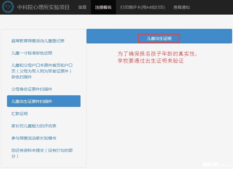Viewport: 233px width, 169px height.
Task: Go to the 查看通知 menu item
Action: (181, 7)
